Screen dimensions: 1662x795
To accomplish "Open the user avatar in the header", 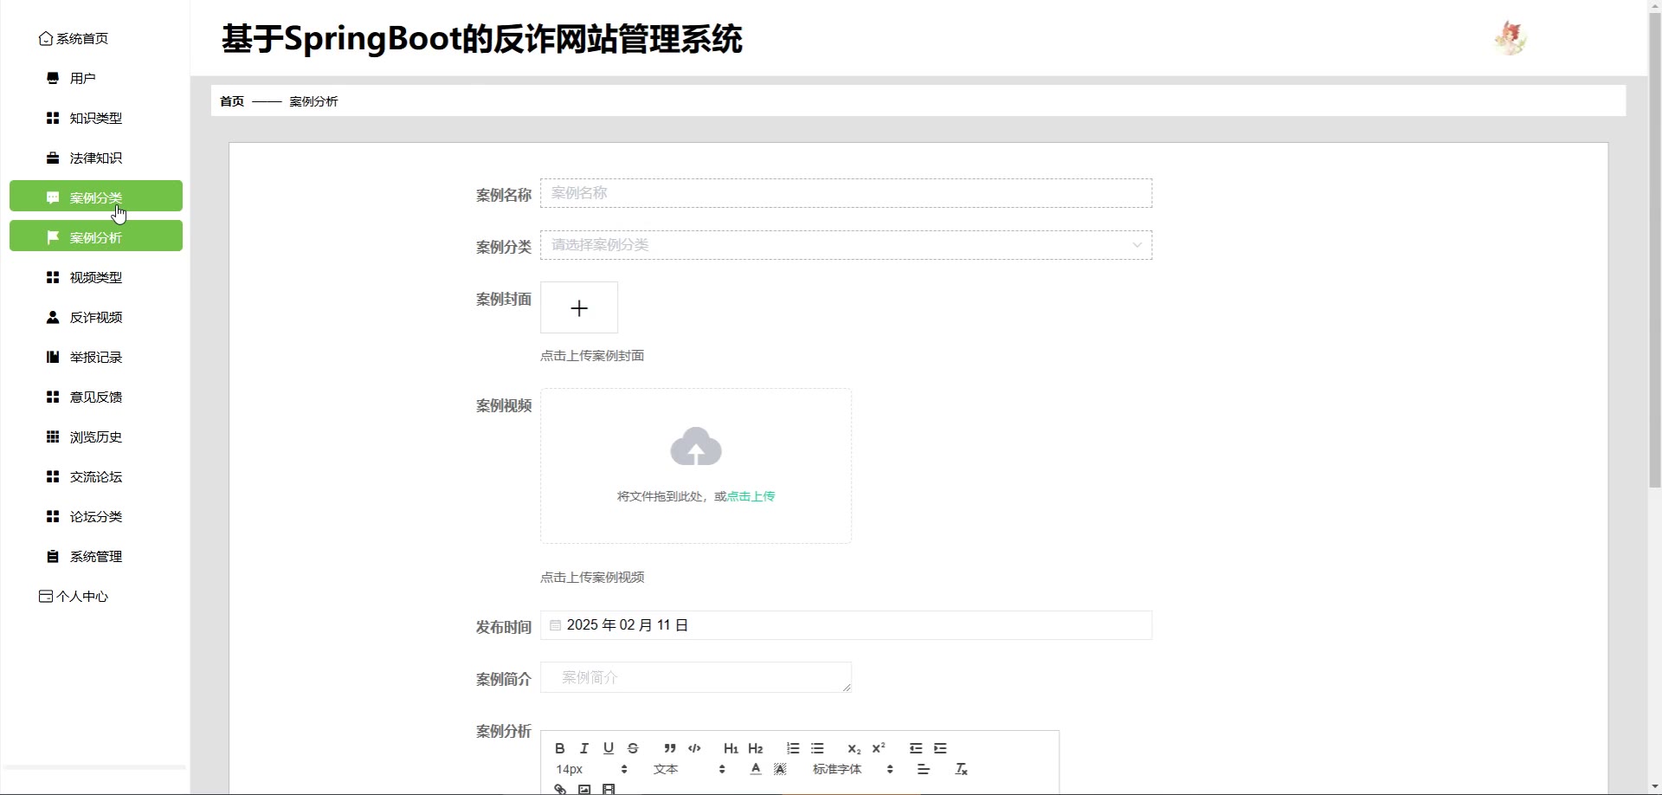I will pyautogui.click(x=1511, y=38).
